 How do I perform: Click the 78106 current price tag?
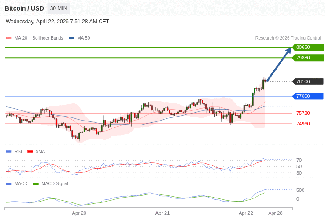(308, 81)
